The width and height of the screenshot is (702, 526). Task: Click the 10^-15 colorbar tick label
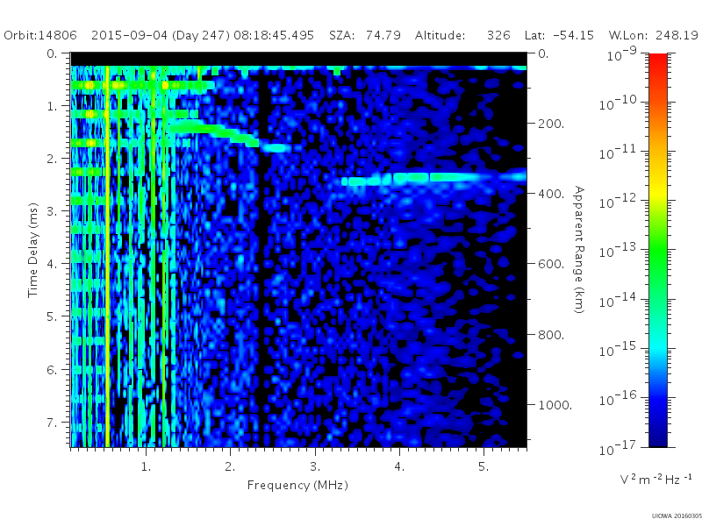point(618,350)
